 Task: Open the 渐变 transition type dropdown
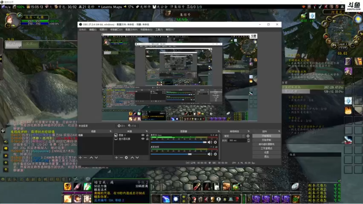click(234, 136)
